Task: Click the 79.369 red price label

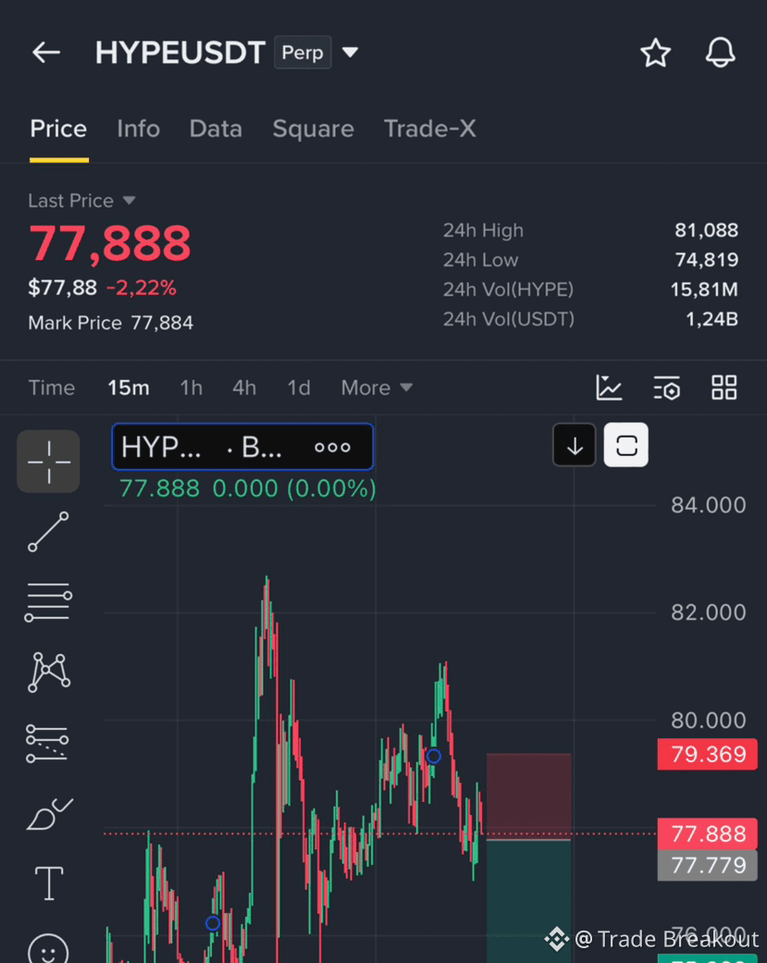Action: [708, 754]
